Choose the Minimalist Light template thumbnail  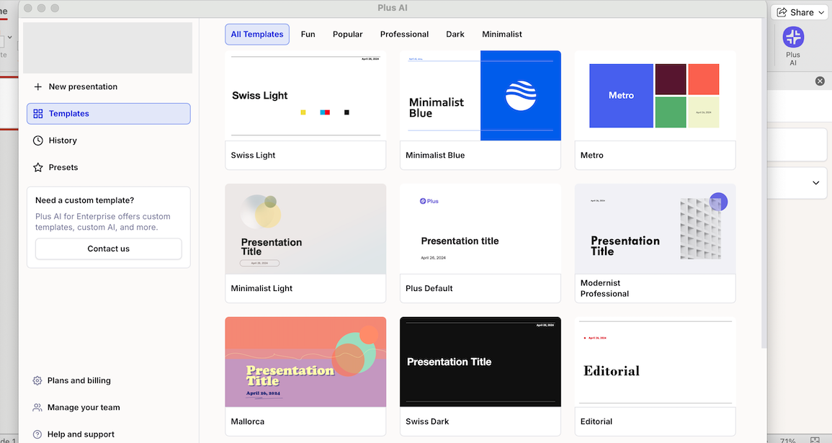coord(305,228)
